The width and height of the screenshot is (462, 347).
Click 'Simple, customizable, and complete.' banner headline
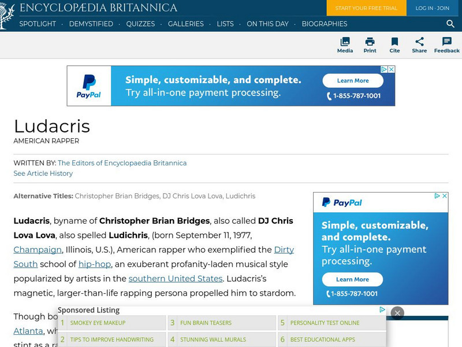(213, 80)
